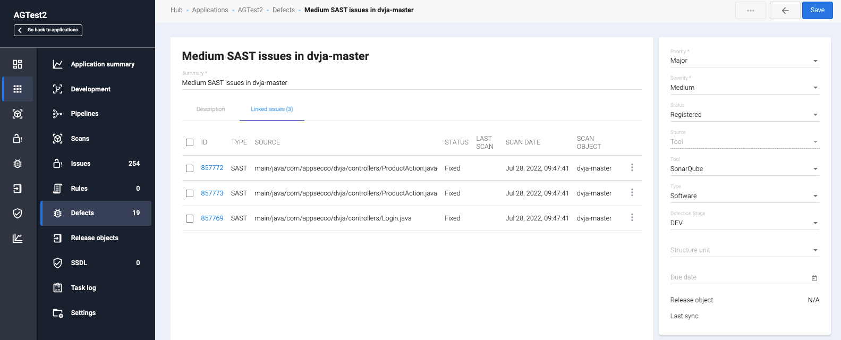Toggle the select-all checkbox in table header
This screenshot has height=340, width=841.
(x=190, y=142)
